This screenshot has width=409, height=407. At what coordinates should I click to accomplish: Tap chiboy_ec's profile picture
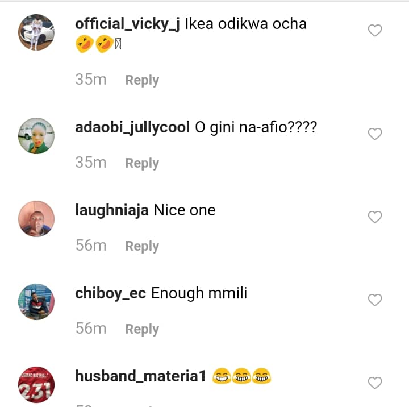(36, 302)
